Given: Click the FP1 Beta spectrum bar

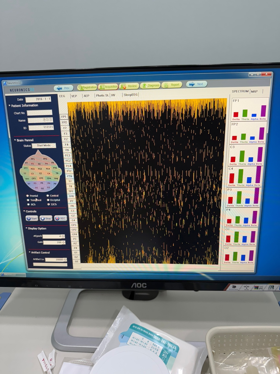Looking at the screenshot, I should [263, 111].
